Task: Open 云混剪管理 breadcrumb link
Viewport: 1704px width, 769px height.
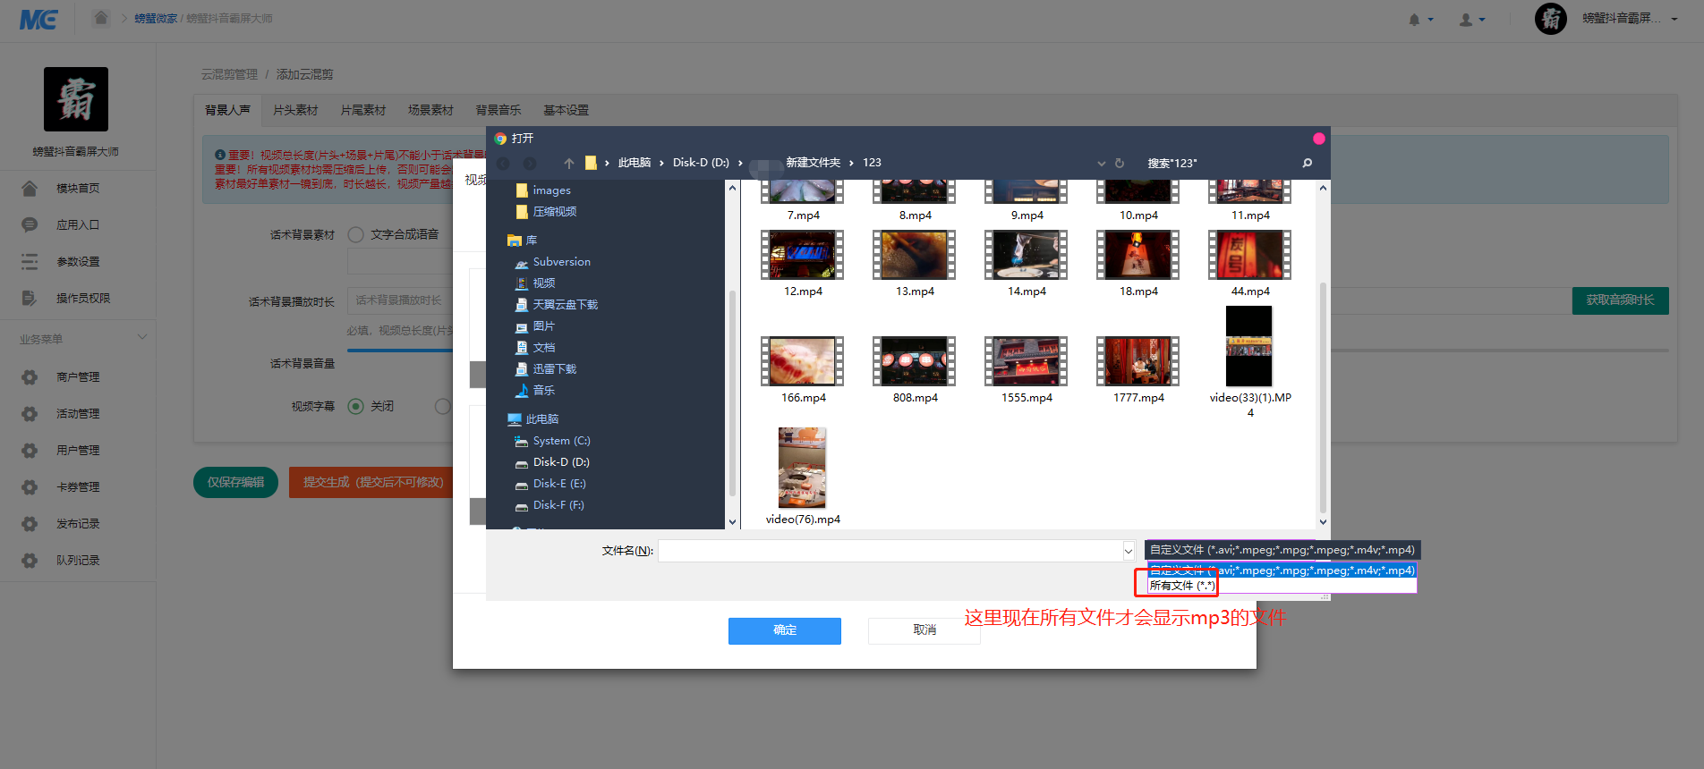Action: pos(229,74)
